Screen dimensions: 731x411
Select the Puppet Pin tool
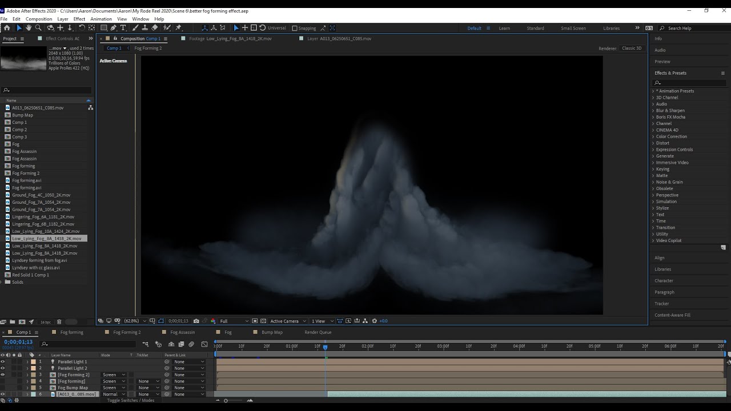[178, 27]
